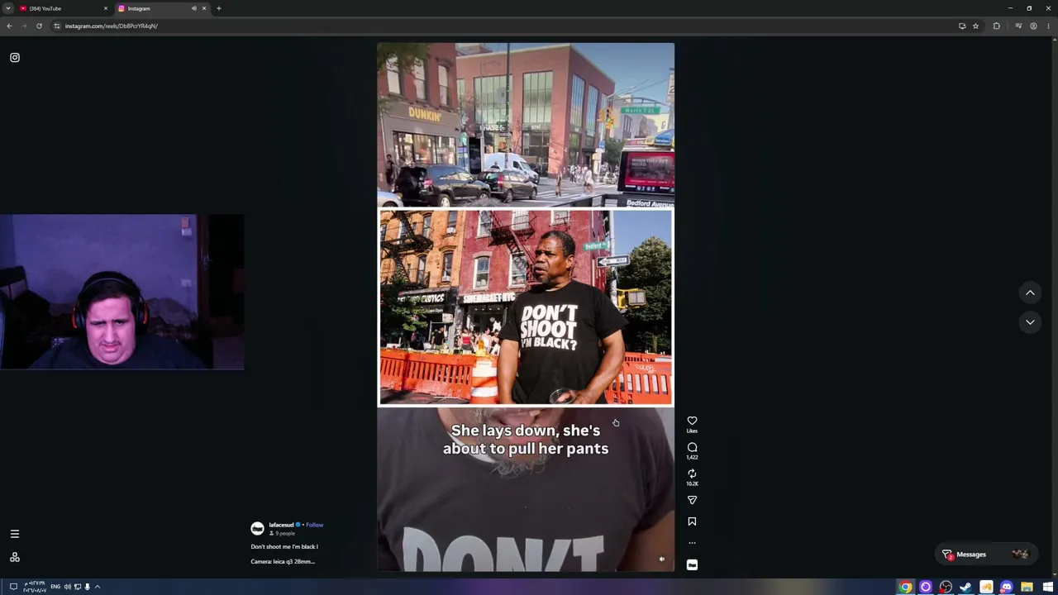This screenshot has height=595, width=1058.
Task: Go forward in the browser
Action: click(x=24, y=26)
